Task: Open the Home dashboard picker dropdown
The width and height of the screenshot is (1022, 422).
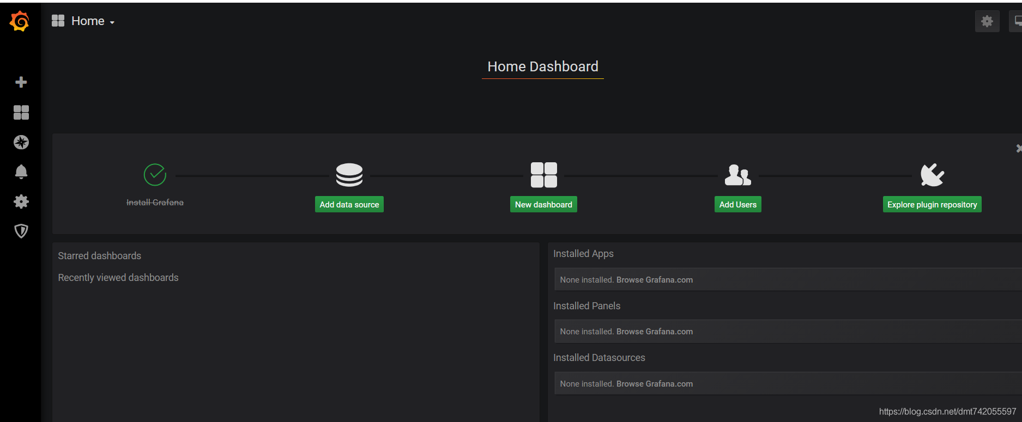Action: tap(93, 21)
